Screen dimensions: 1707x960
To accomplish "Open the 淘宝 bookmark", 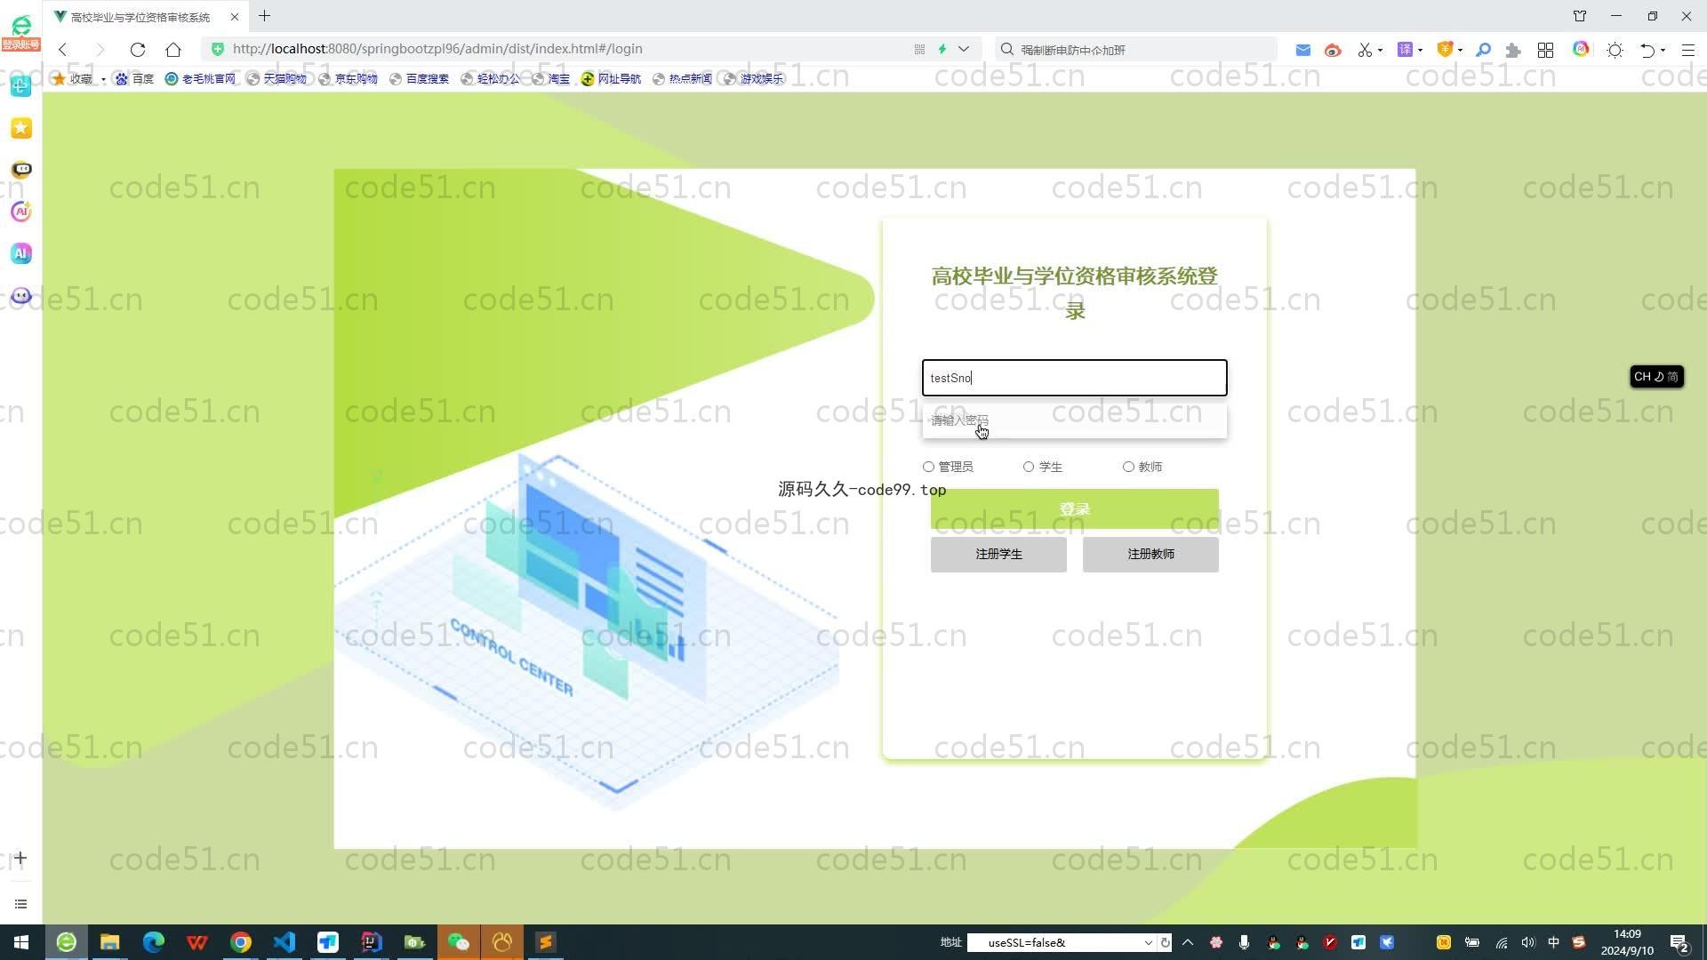I will (x=550, y=78).
